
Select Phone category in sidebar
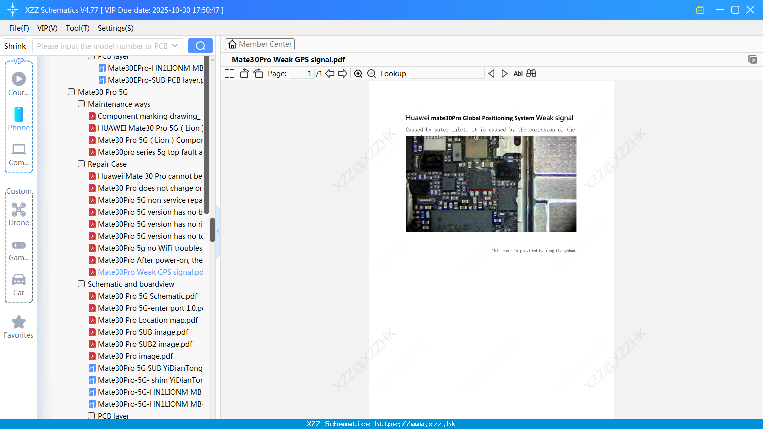[19, 119]
